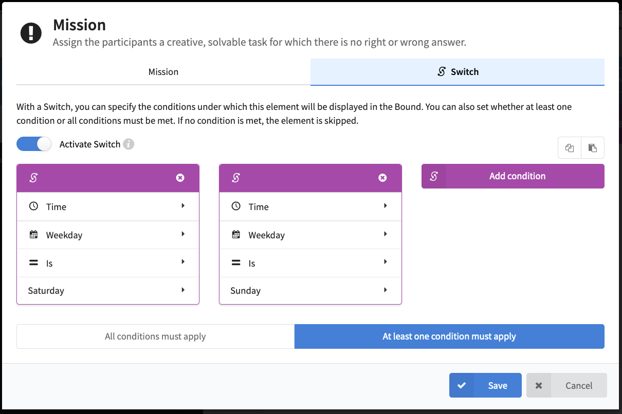Screen dimensions: 622x414
Task: Click the copy conditions icon
Action: coord(570,148)
